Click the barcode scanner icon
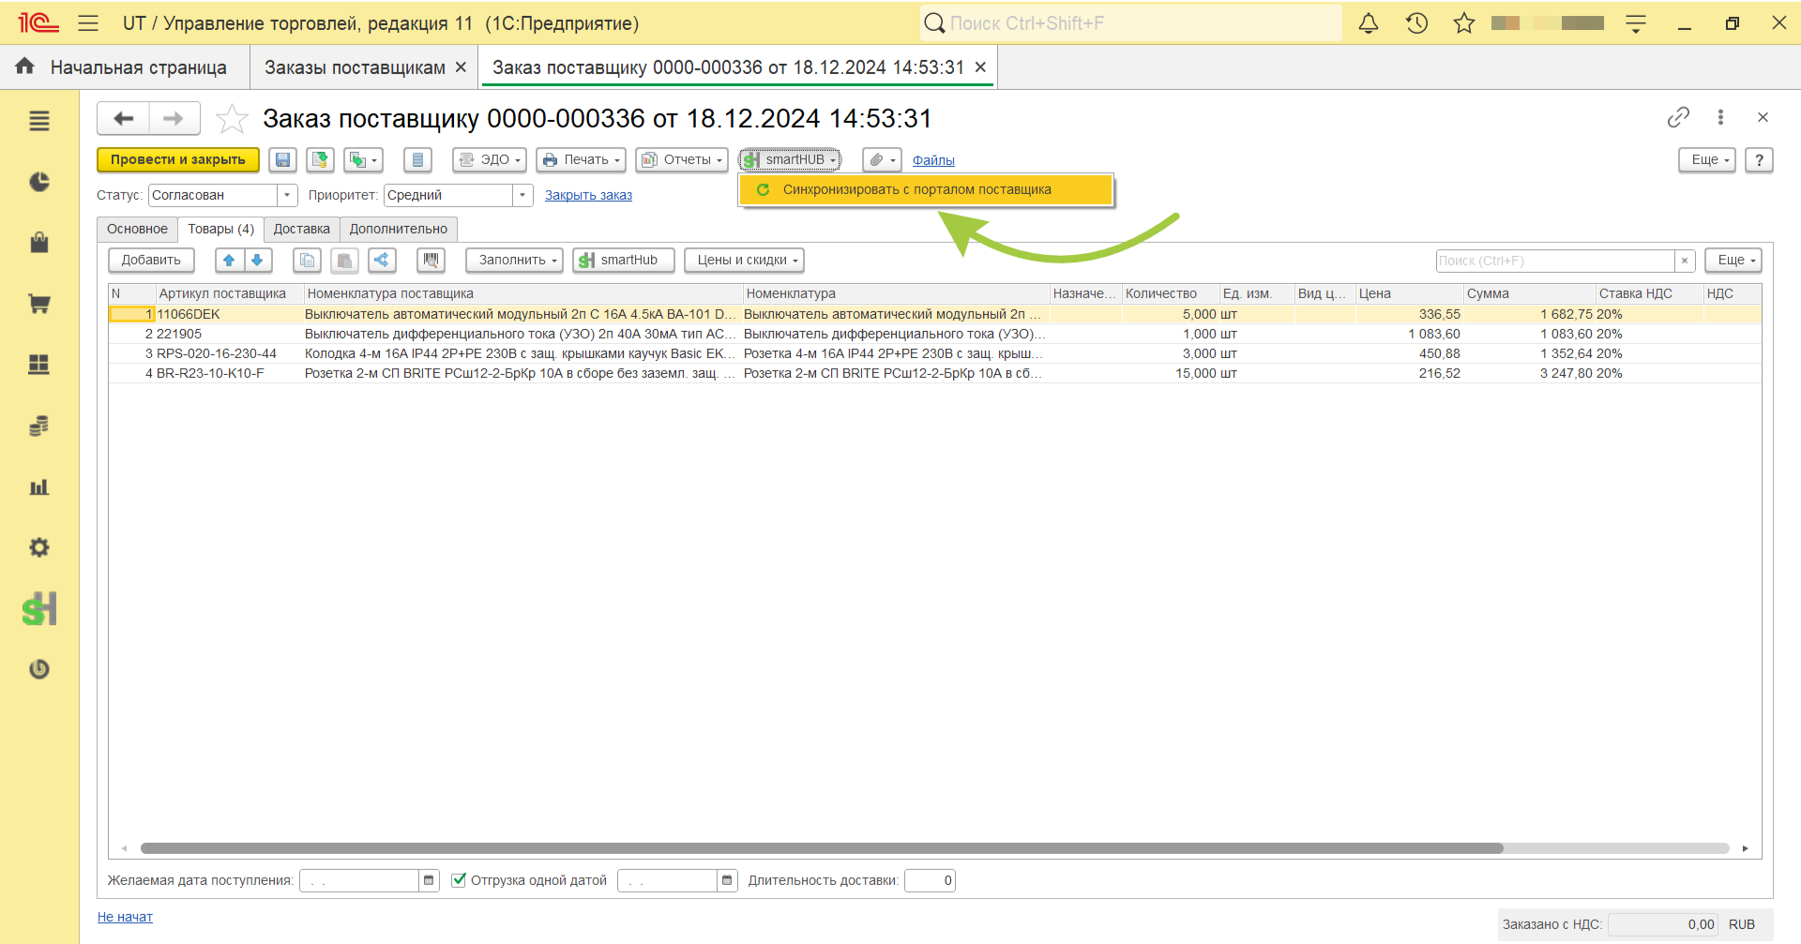Screen dimensions: 1801x944 pos(431,261)
